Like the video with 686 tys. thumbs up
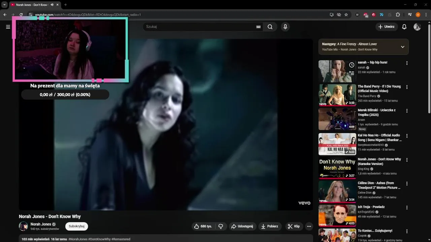Viewport: 431px width, 242px height. 203,227
